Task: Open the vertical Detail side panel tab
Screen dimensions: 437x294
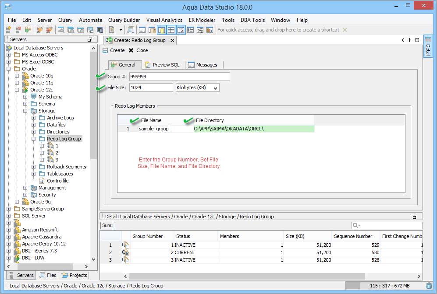Action: click(428, 46)
